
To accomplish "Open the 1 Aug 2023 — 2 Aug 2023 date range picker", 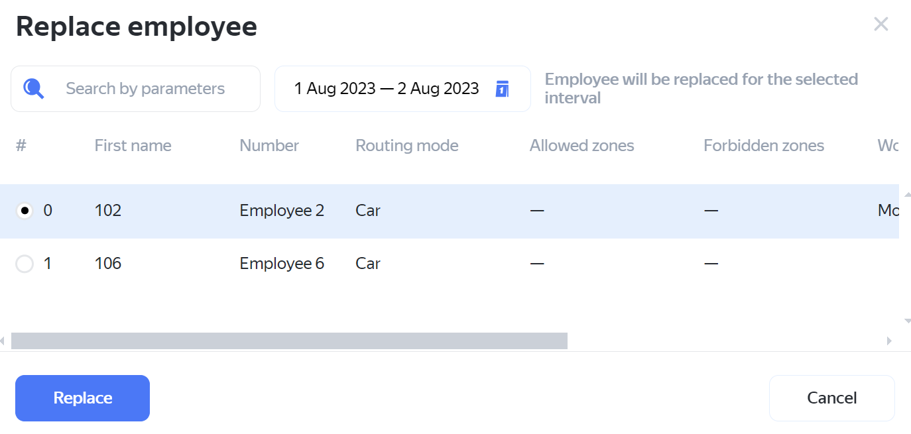I will click(387, 89).
